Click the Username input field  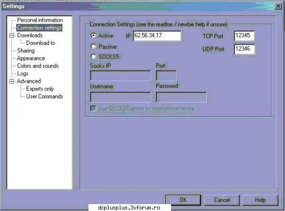[120, 97]
